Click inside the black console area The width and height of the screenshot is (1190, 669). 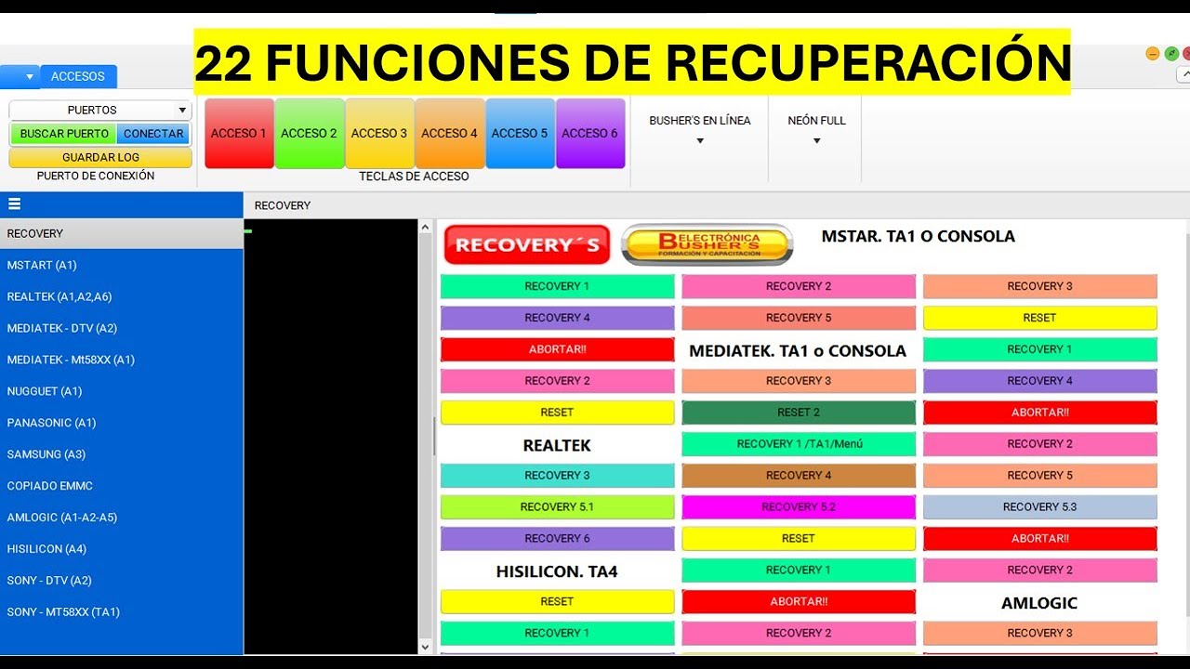tap(331, 437)
